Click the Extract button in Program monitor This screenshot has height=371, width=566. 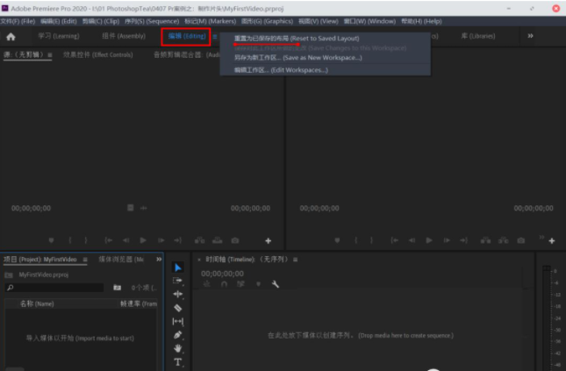503,240
